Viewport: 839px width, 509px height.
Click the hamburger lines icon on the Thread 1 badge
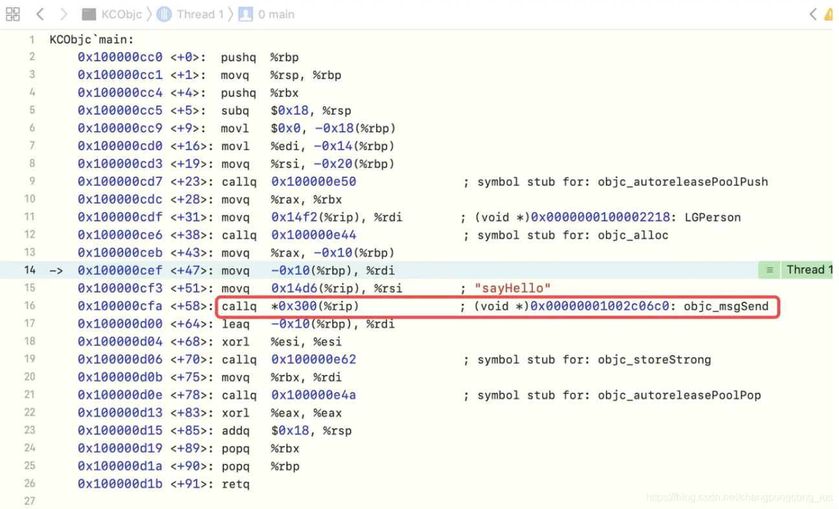[769, 270]
